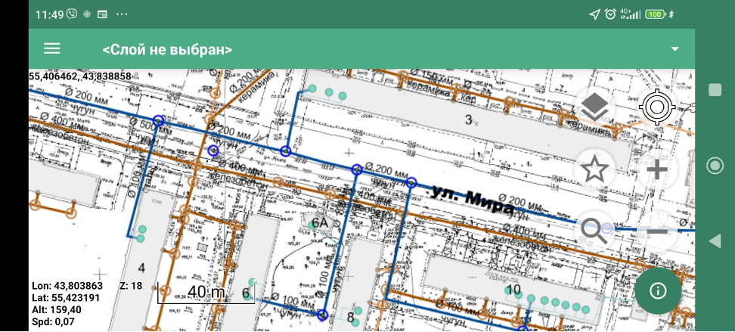Open recent apps with square button
The height and width of the screenshot is (332, 735).
pyautogui.click(x=715, y=90)
